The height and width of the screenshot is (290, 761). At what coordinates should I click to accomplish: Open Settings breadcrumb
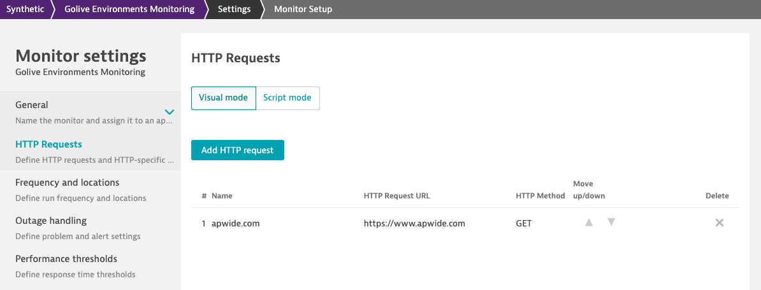(234, 9)
